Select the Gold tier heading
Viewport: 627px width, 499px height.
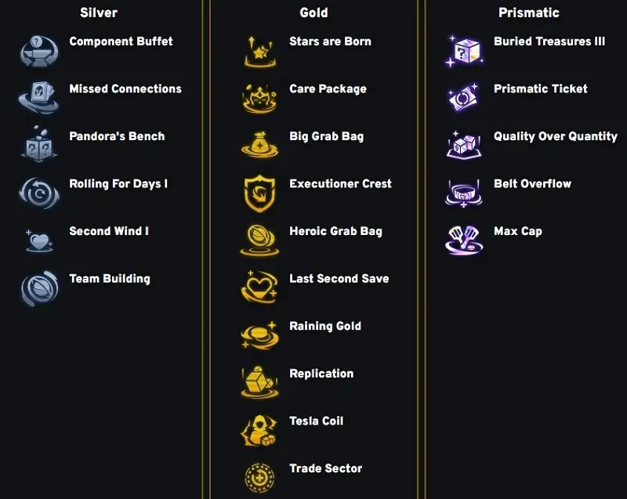pyautogui.click(x=313, y=13)
